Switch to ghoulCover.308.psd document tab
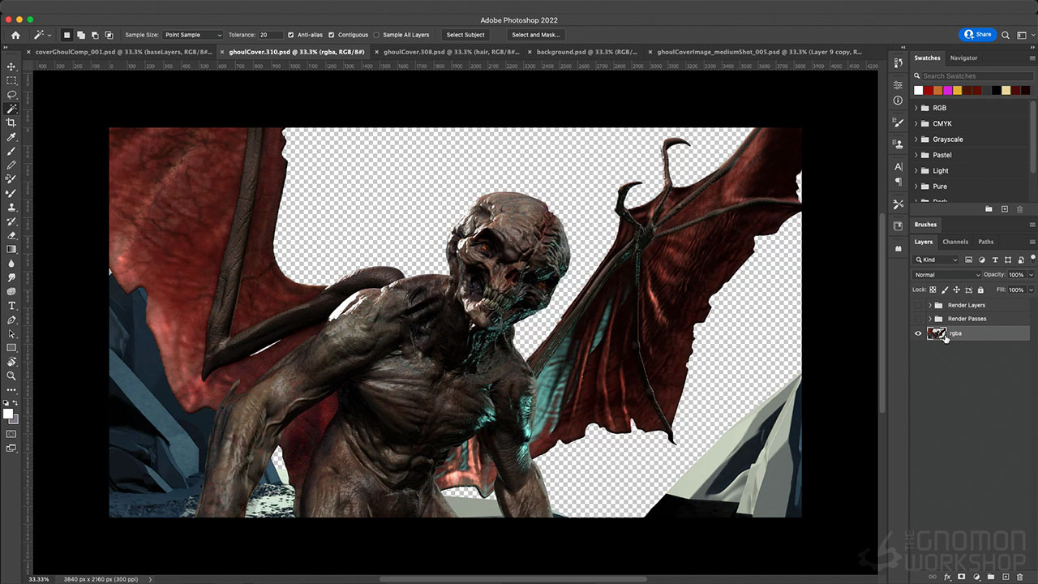 [x=450, y=52]
